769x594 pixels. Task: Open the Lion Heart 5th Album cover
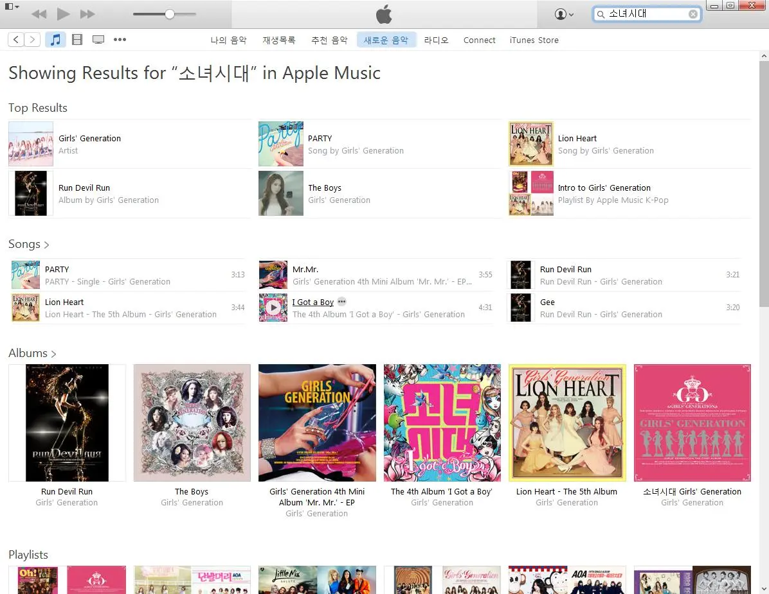tap(568, 423)
